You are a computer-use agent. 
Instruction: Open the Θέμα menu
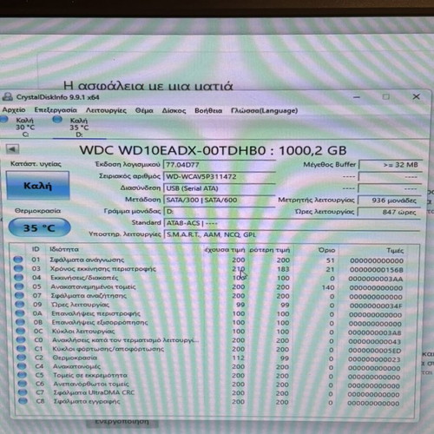tap(144, 110)
